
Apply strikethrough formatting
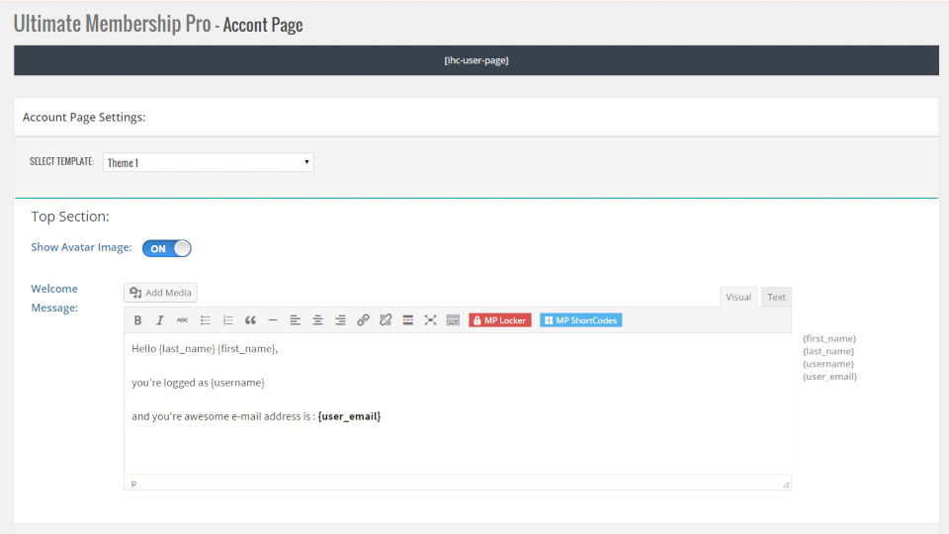[x=182, y=320]
